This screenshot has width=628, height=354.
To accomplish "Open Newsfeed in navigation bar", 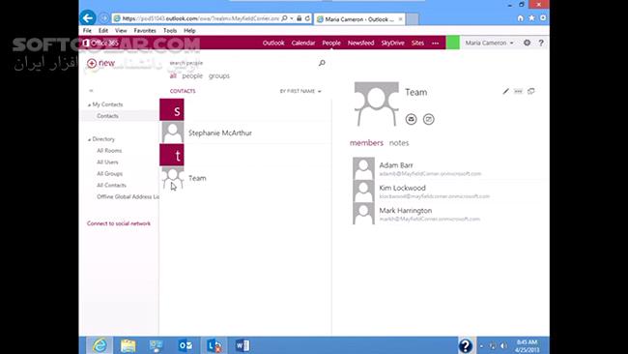I will [361, 43].
